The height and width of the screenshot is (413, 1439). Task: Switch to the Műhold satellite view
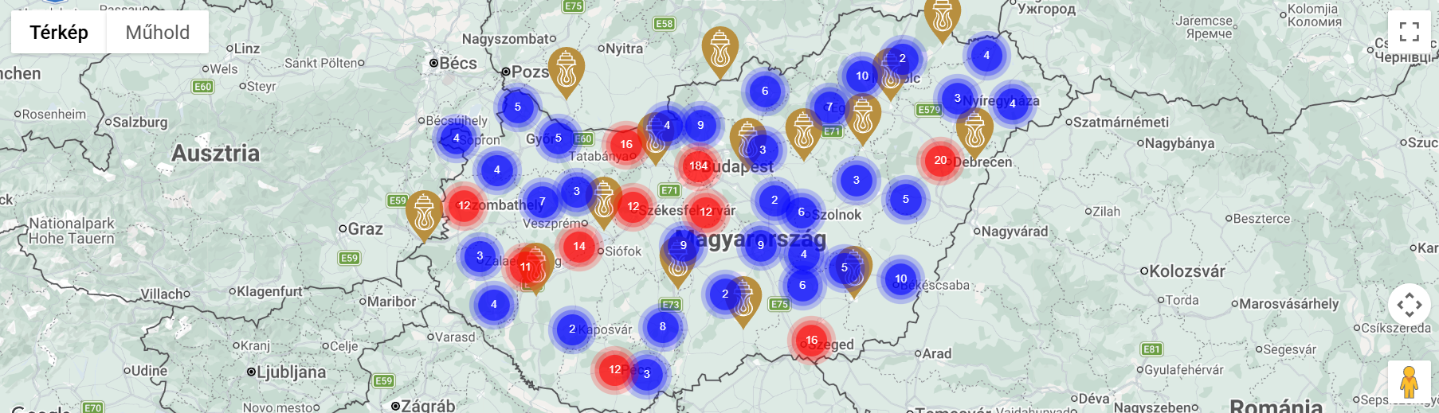click(158, 32)
